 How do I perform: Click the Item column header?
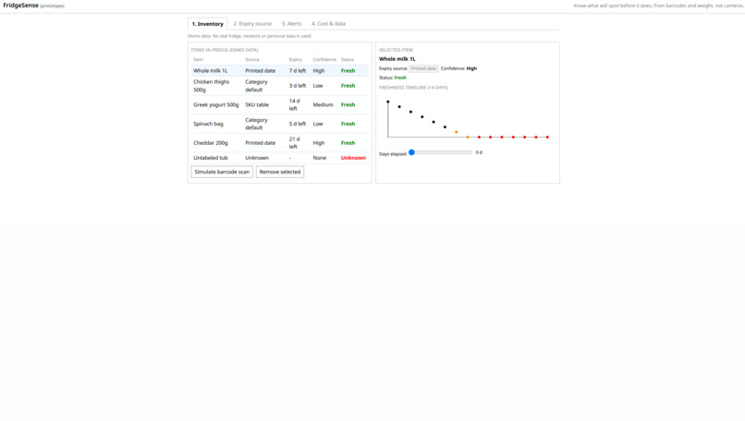198,60
